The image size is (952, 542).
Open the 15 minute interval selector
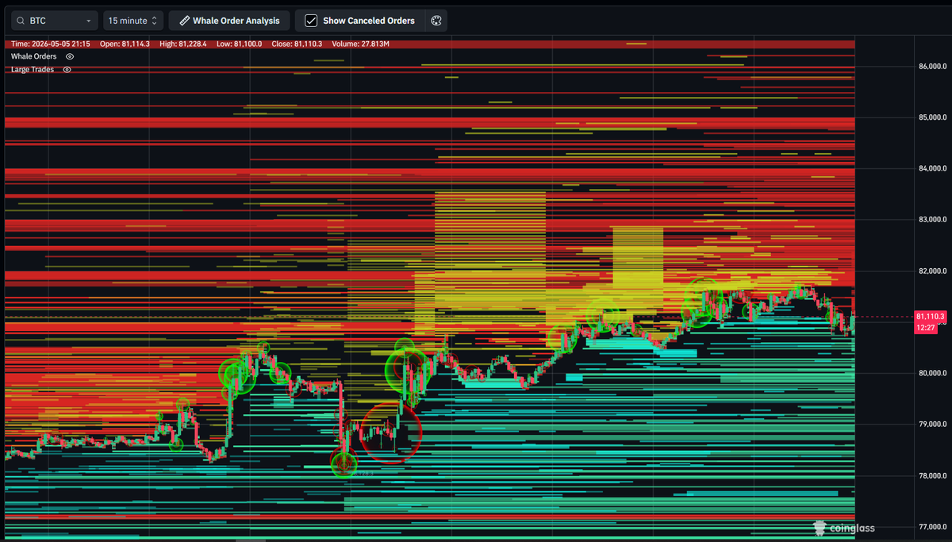coord(133,21)
